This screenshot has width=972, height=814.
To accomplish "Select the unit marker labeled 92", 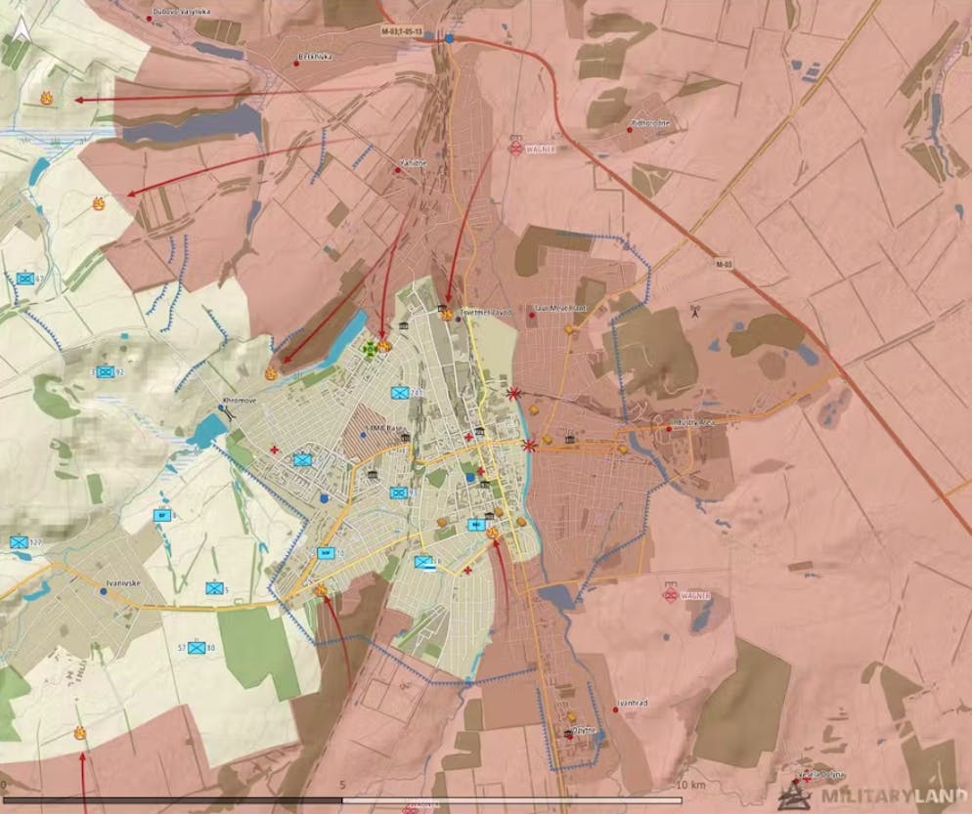I will point(105,372).
